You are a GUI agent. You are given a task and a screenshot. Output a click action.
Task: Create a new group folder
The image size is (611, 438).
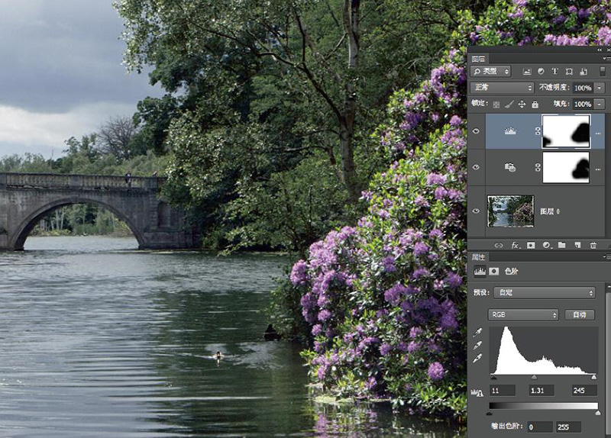click(561, 245)
